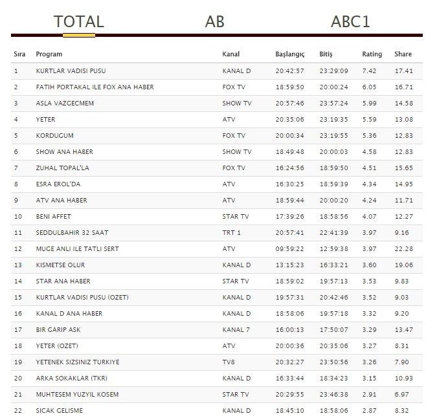437x418 pixels.
Task: Open Fatih Portakal ile Fox Ana Haber
Action: coord(95,87)
